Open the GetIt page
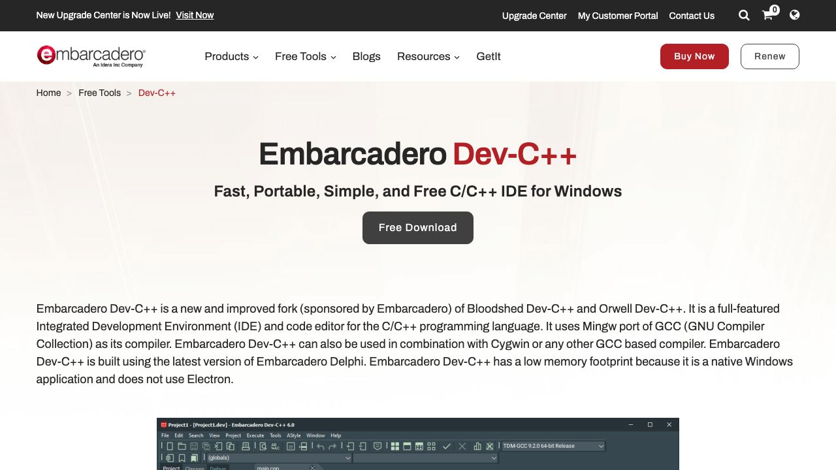The height and width of the screenshot is (470, 836). tap(489, 56)
